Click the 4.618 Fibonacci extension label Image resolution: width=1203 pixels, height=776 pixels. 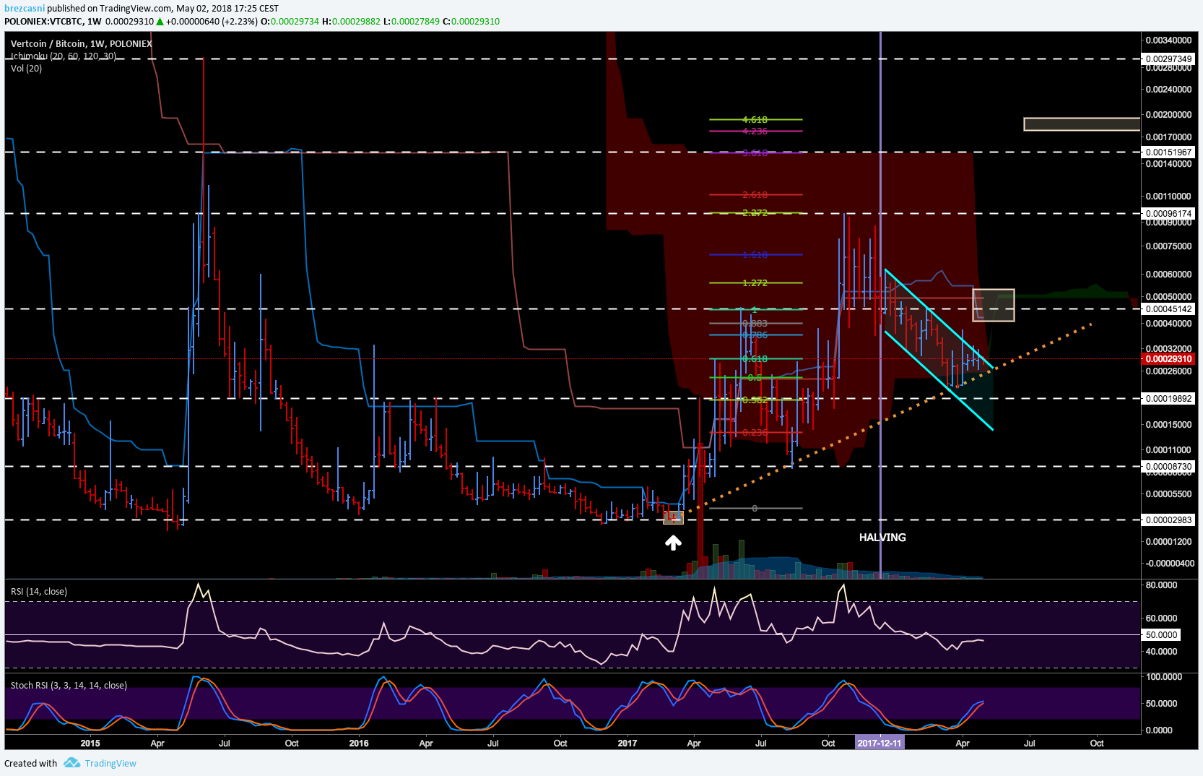[755, 120]
